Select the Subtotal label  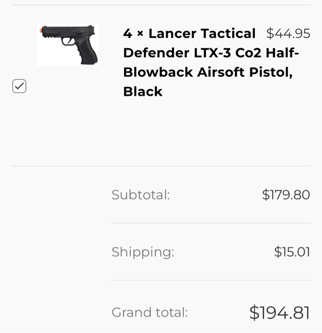click(x=141, y=195)
